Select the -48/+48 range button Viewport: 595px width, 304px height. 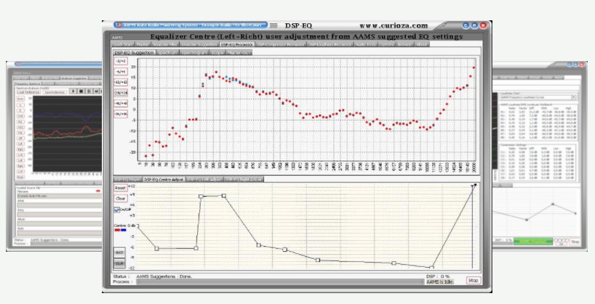pyautogui.click(x=121, y=103)
